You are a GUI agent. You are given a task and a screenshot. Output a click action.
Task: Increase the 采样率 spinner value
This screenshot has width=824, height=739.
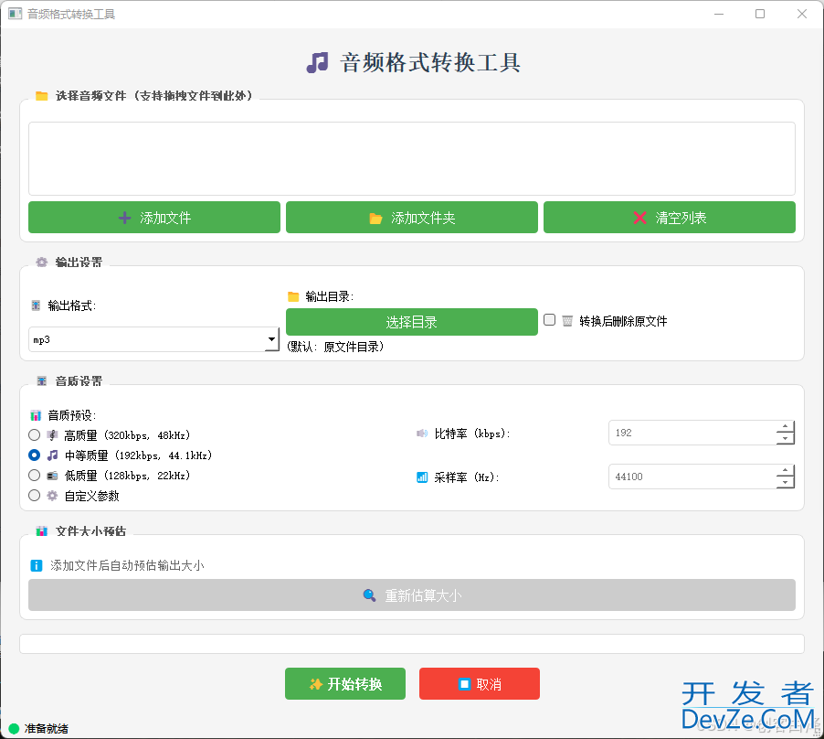coord(785,470)
